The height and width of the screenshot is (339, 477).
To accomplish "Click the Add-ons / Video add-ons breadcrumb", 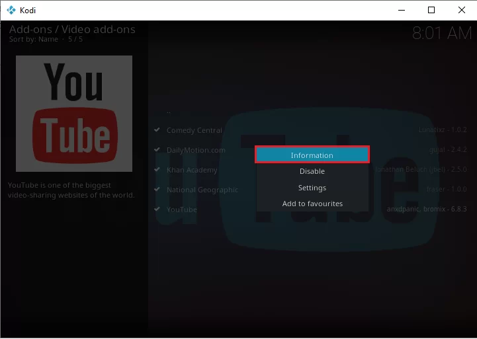I will (72, 29).
